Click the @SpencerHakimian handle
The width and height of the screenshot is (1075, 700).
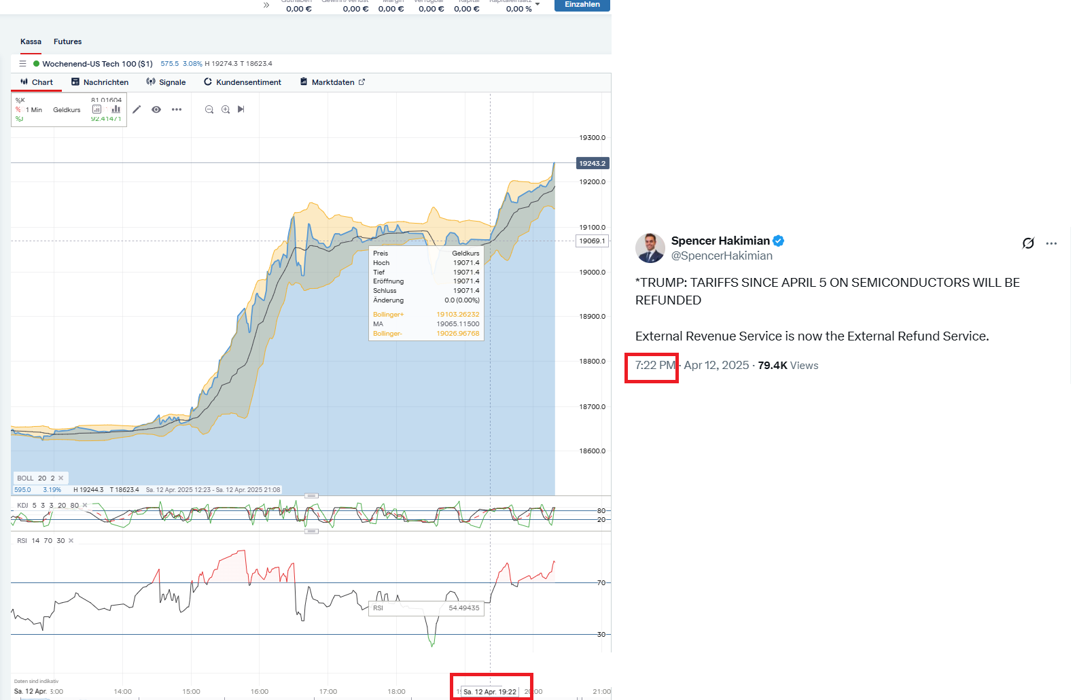722,256
